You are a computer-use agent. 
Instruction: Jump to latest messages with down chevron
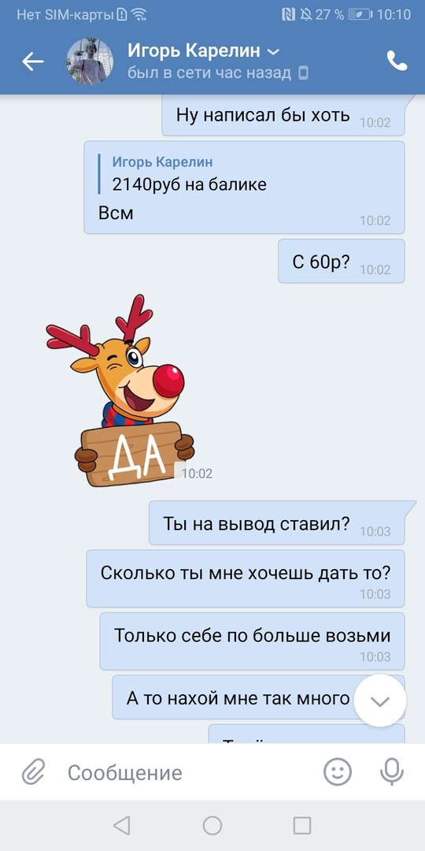[x=380, y=700]
